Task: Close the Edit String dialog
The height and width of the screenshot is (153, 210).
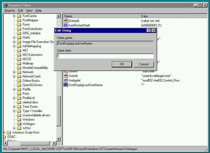Action: [x=154, y=30]
